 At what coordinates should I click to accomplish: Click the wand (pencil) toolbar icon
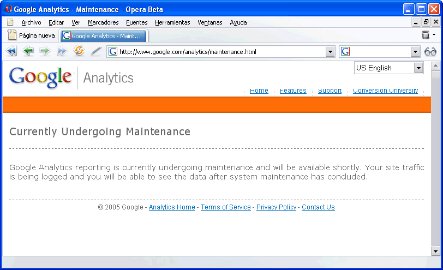coord(96,51)
